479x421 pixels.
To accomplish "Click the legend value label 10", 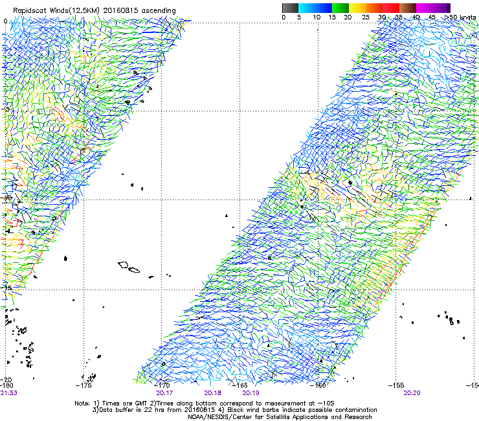I will click(x=317, y=17).
